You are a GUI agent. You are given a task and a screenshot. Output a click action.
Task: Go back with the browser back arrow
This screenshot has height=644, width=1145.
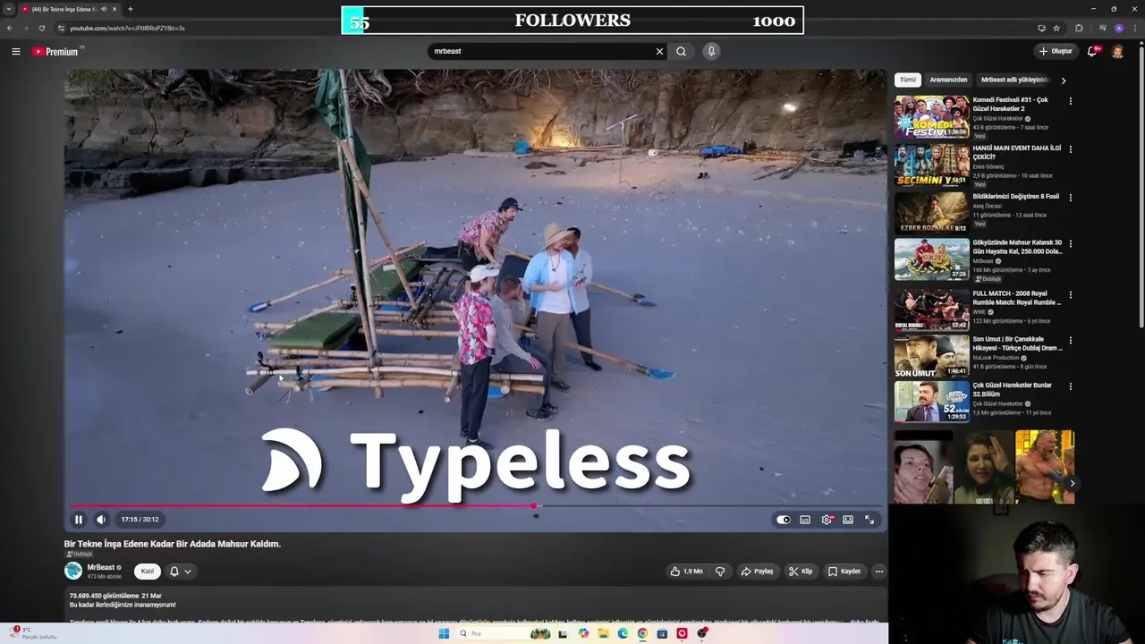[x=9, y=28]
